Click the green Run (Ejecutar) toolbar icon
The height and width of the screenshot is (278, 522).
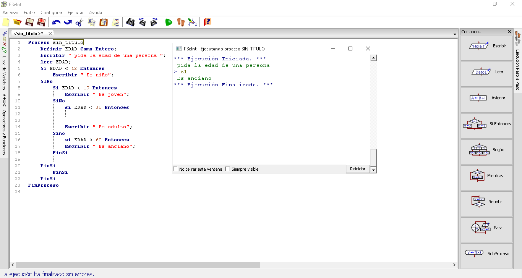click(x=169, y=22)
